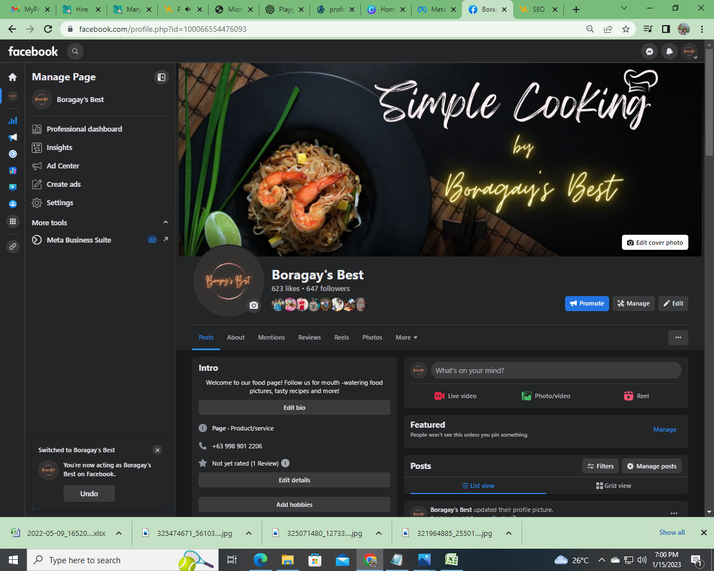Click the Edit page button
This screenshot has height=571, width=714.
(x=673, y=303)
